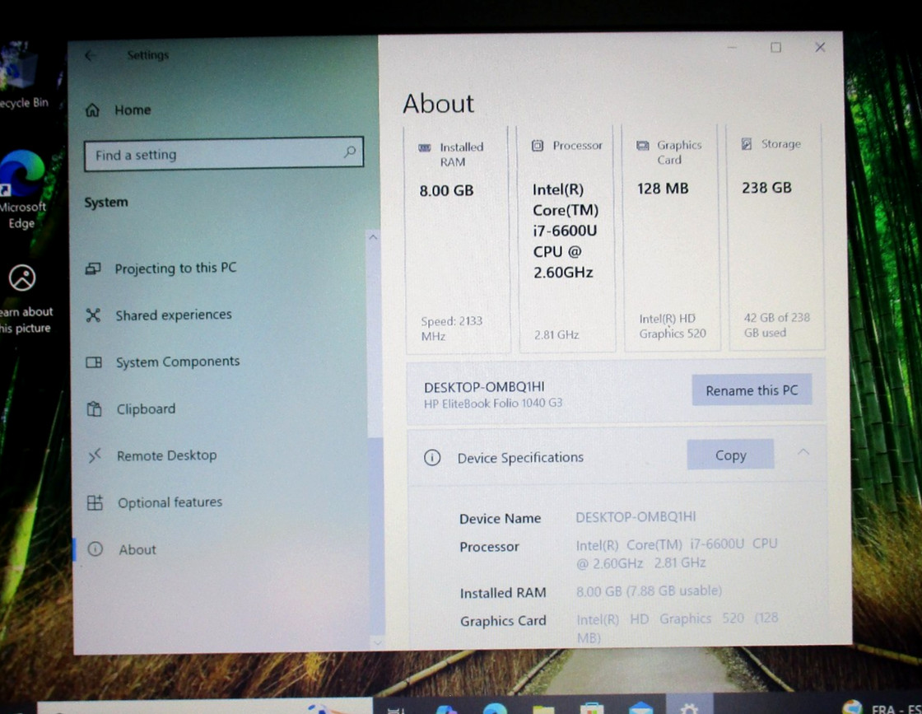Click the System Components icon
The width and height of the screenshot is (922, 714).
point(94,362)
